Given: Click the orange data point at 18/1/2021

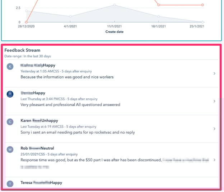Looking at the screenshot, I should tap(159, 5).
